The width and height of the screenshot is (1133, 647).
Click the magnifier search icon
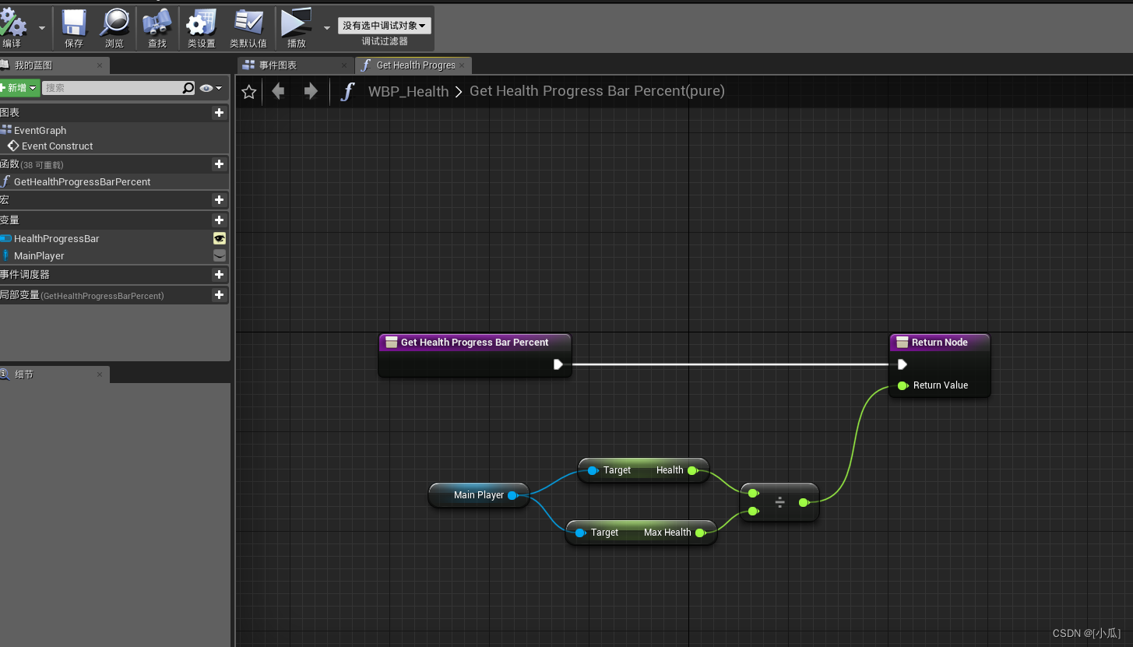tap(188, 88)
